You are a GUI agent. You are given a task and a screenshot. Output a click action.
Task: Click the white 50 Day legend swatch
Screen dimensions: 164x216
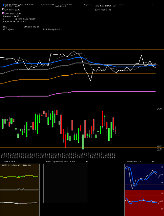coord(3,9)
